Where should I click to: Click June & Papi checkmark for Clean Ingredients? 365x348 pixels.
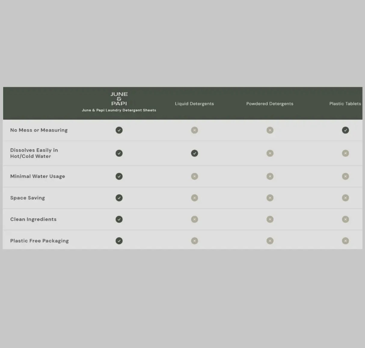pyautogui.click(x=119, y=219)
